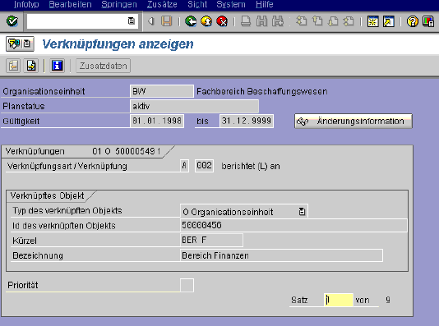Click the Organisationseinheit field with BW

click(162, 91)
